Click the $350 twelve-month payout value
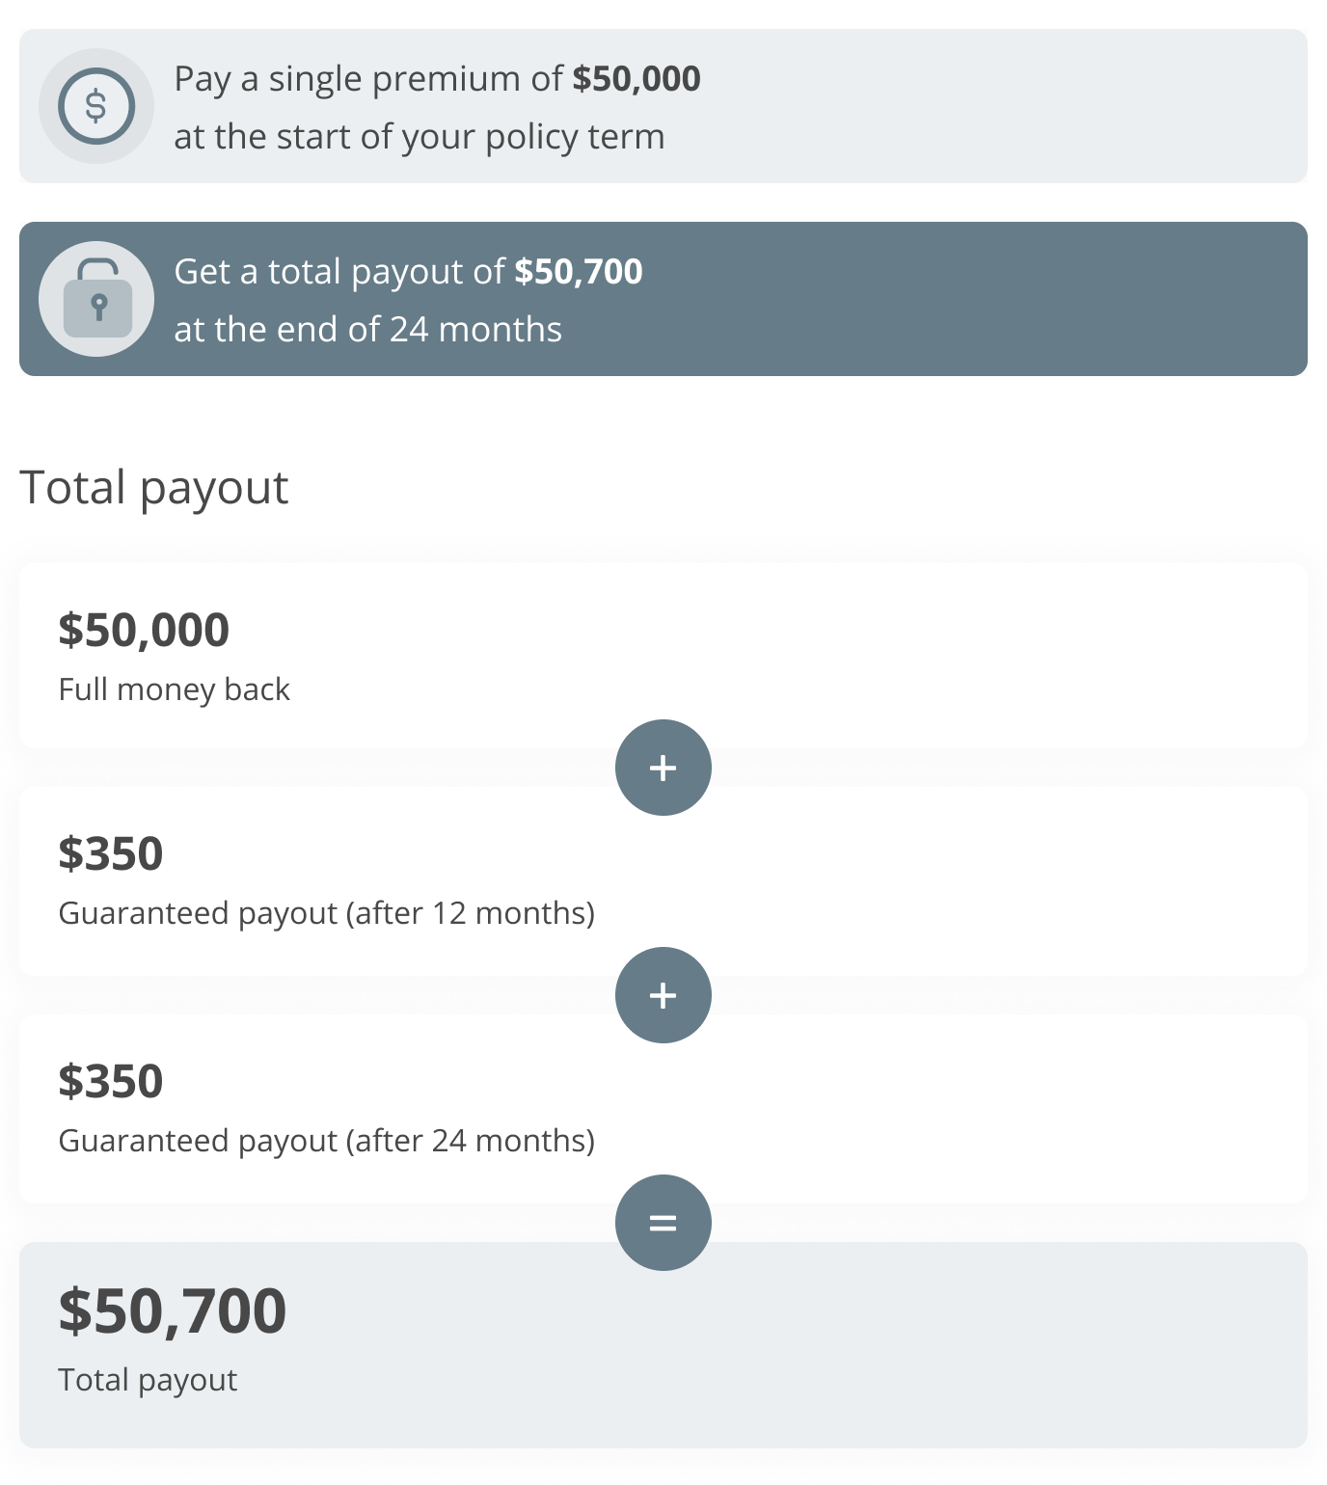Screen dimensions: 1327x1485 pyautogui.click(x=111, y=852)
